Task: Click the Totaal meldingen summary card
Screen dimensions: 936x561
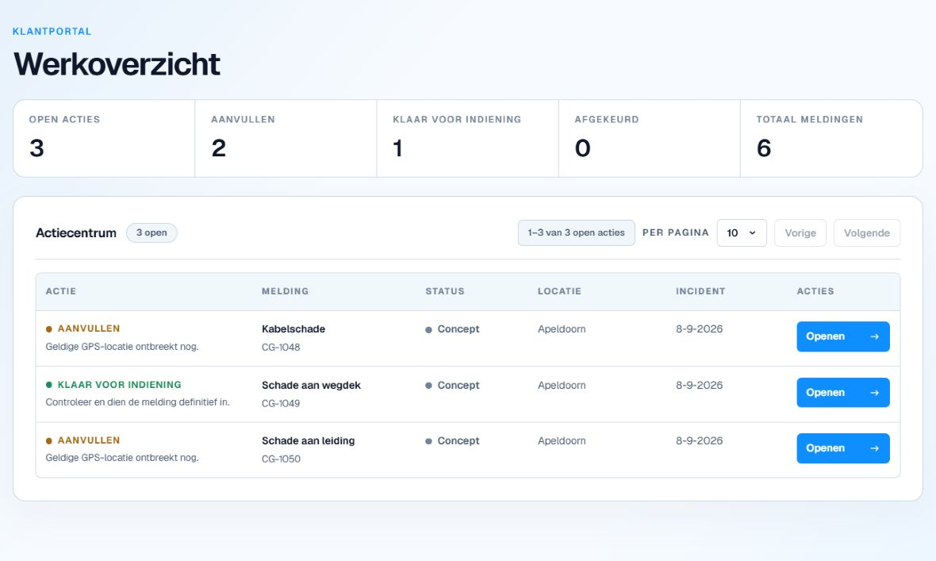Action: [831, 139]
